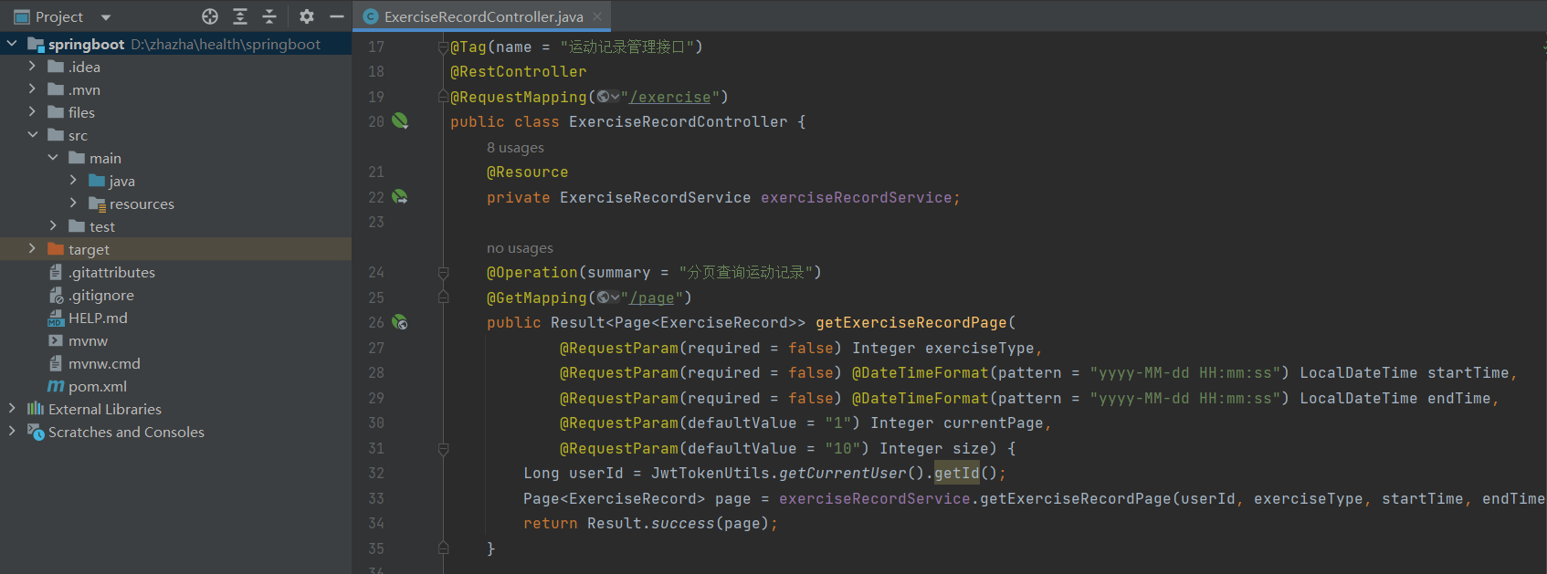Image resolution: width=1547 pixels, height=574 pixels.
Task: Click the globe URL icon in @GetMapping annotation
Action: click(x=604, y=297)
